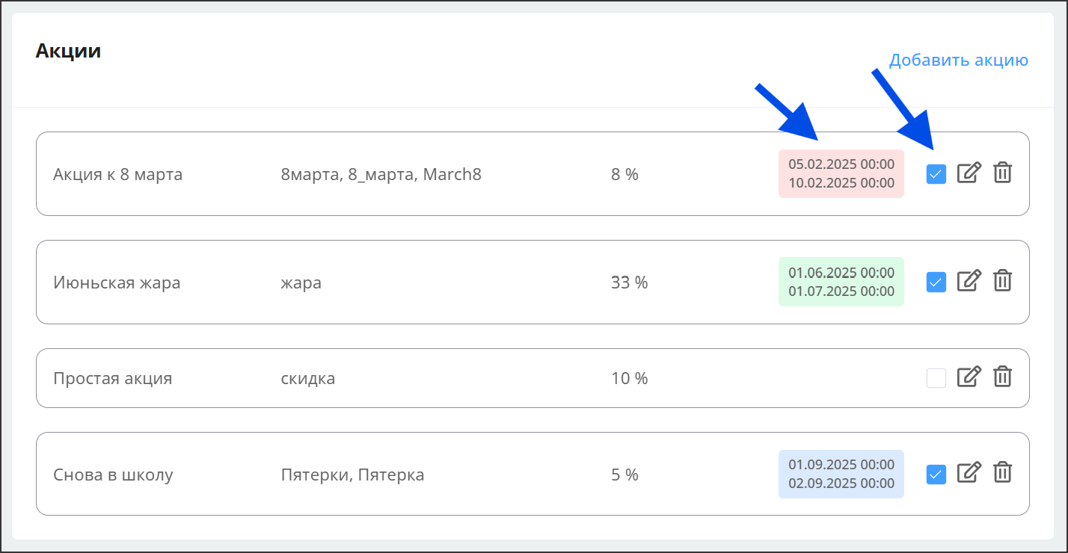1068x553 pixels.
Task: Click the red date badge 05.02.2025
Action: 841,173
